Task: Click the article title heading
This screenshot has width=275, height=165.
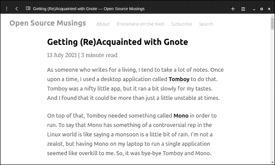Action: pos(117,42)
